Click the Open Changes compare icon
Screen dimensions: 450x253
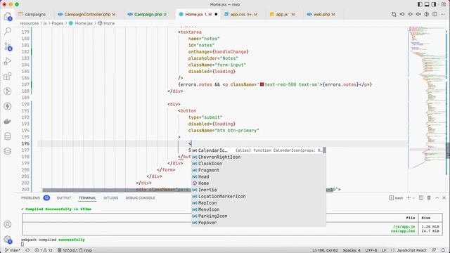[394, 14]
